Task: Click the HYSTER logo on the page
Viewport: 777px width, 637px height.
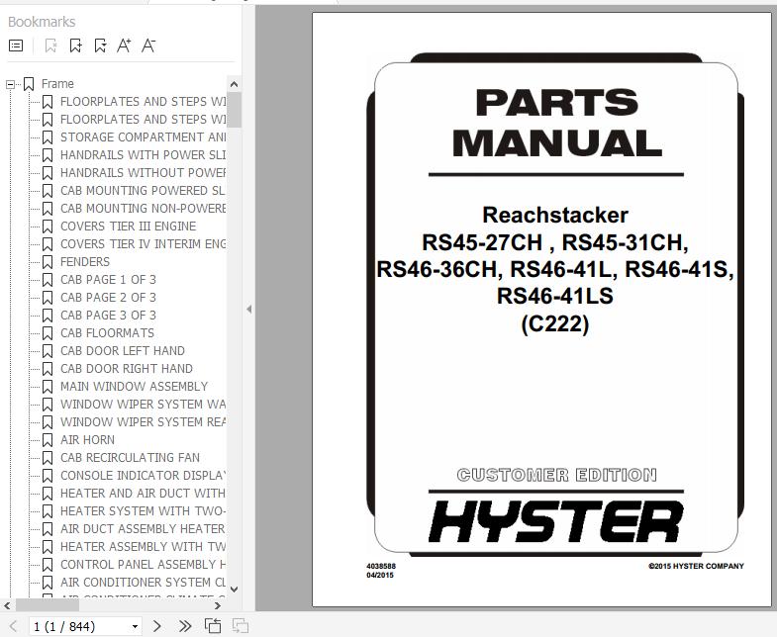Action: 555,521
